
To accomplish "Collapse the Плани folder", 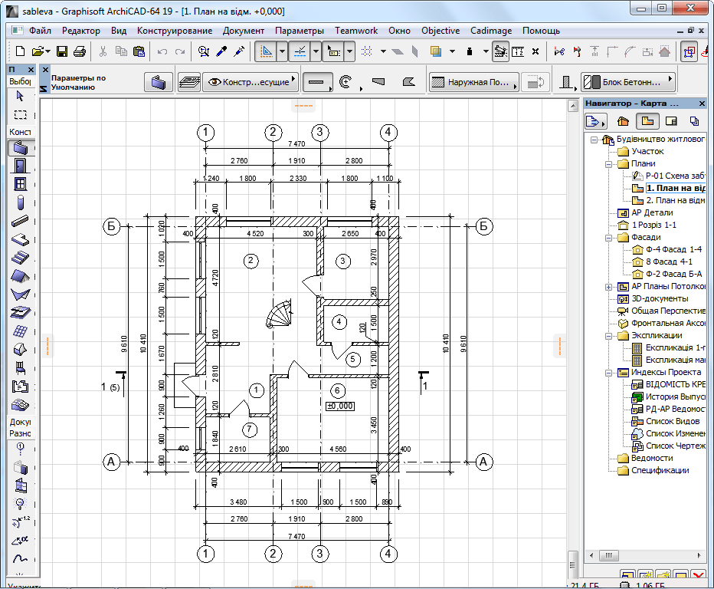I will pyautogui.click(x=608, y=164).
